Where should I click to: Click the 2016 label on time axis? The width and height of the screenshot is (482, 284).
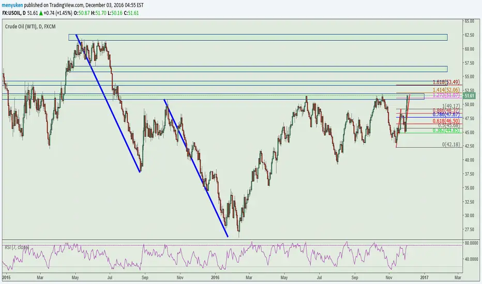point(215,278)
